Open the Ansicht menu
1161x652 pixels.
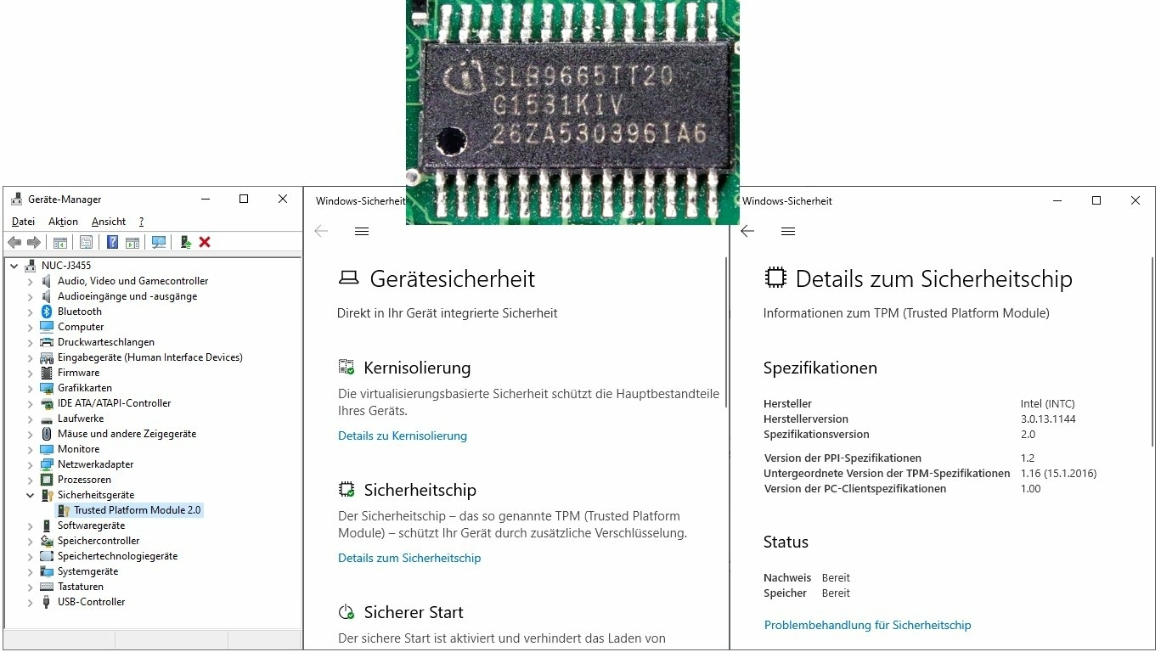coord(109,222)
